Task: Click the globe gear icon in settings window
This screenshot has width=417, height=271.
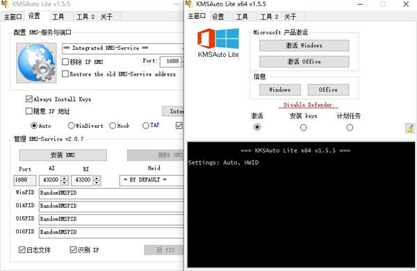Action: tap(36, 63)
